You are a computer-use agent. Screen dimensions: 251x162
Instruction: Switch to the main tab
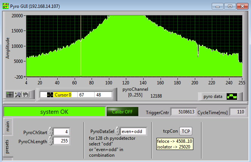(7, 125)
